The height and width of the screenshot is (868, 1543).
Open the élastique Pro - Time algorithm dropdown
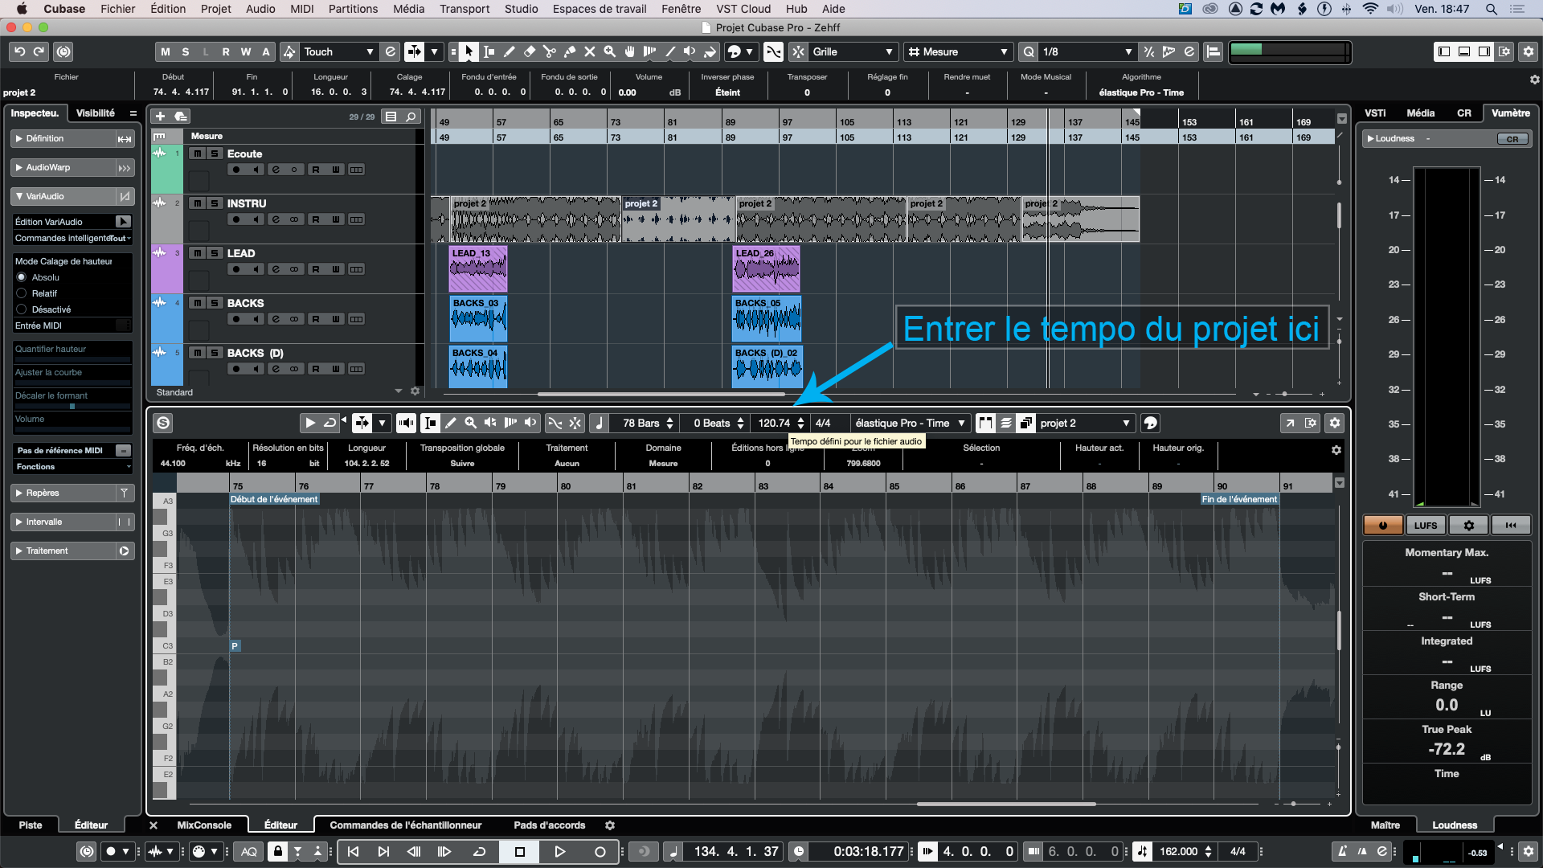[x=911, y=423]
